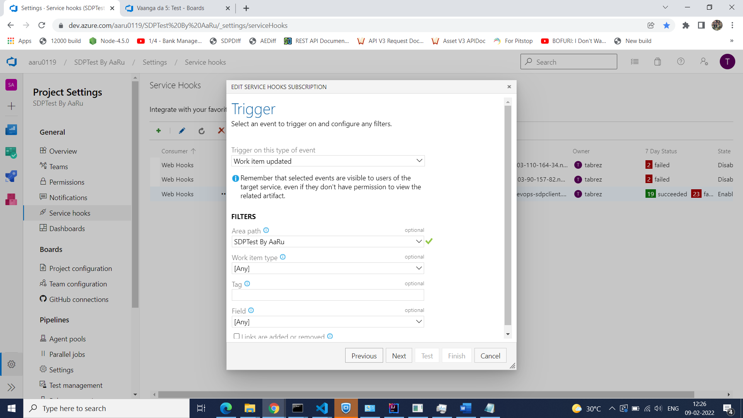This screenshot has width=743, height=418.
Task: Check Links are added or removed box
Action: tap(236, 336)
